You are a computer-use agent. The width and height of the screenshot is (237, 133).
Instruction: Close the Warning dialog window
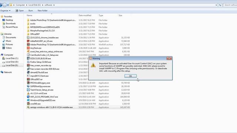coord(169,58)
